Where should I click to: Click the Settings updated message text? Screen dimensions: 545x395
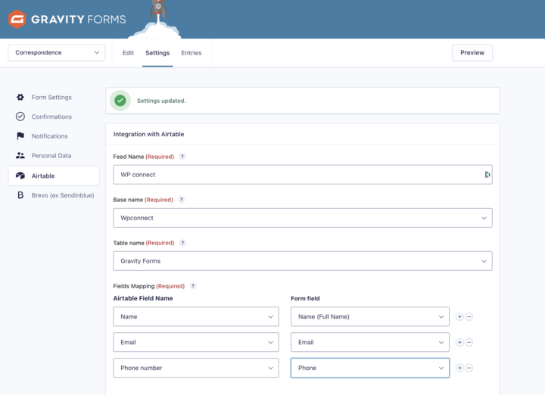pyautogui.click(x=161, y=101)
